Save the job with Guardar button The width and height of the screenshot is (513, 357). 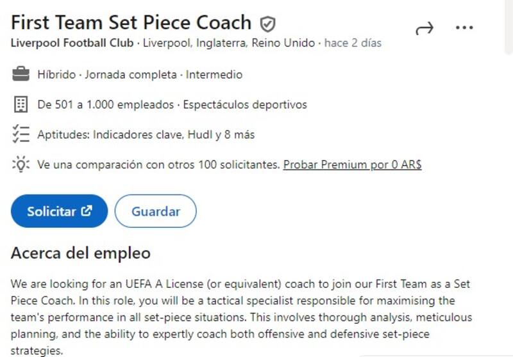tap(155, 211)
